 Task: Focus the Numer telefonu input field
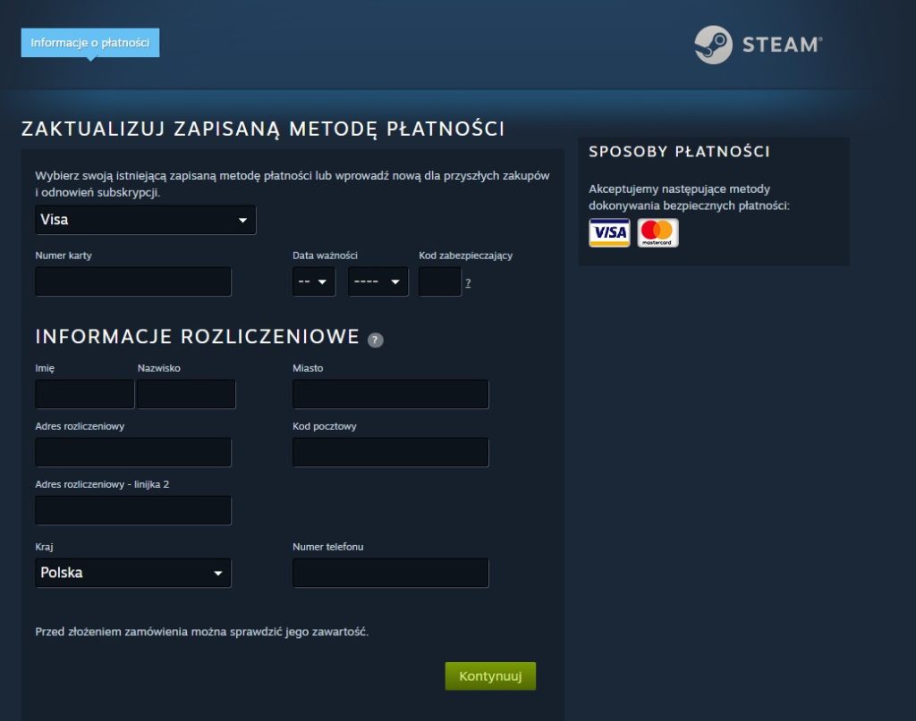click(390, 573)
